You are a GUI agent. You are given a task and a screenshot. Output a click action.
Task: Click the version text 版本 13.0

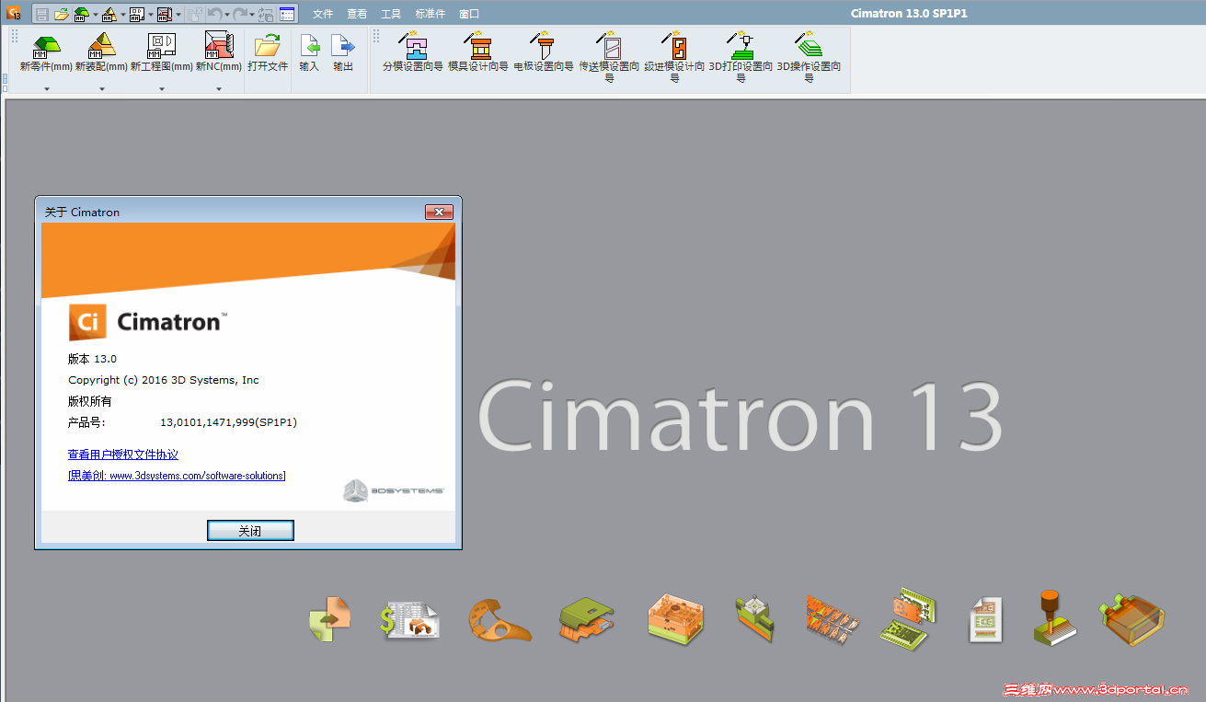click(x=93, y=359)
